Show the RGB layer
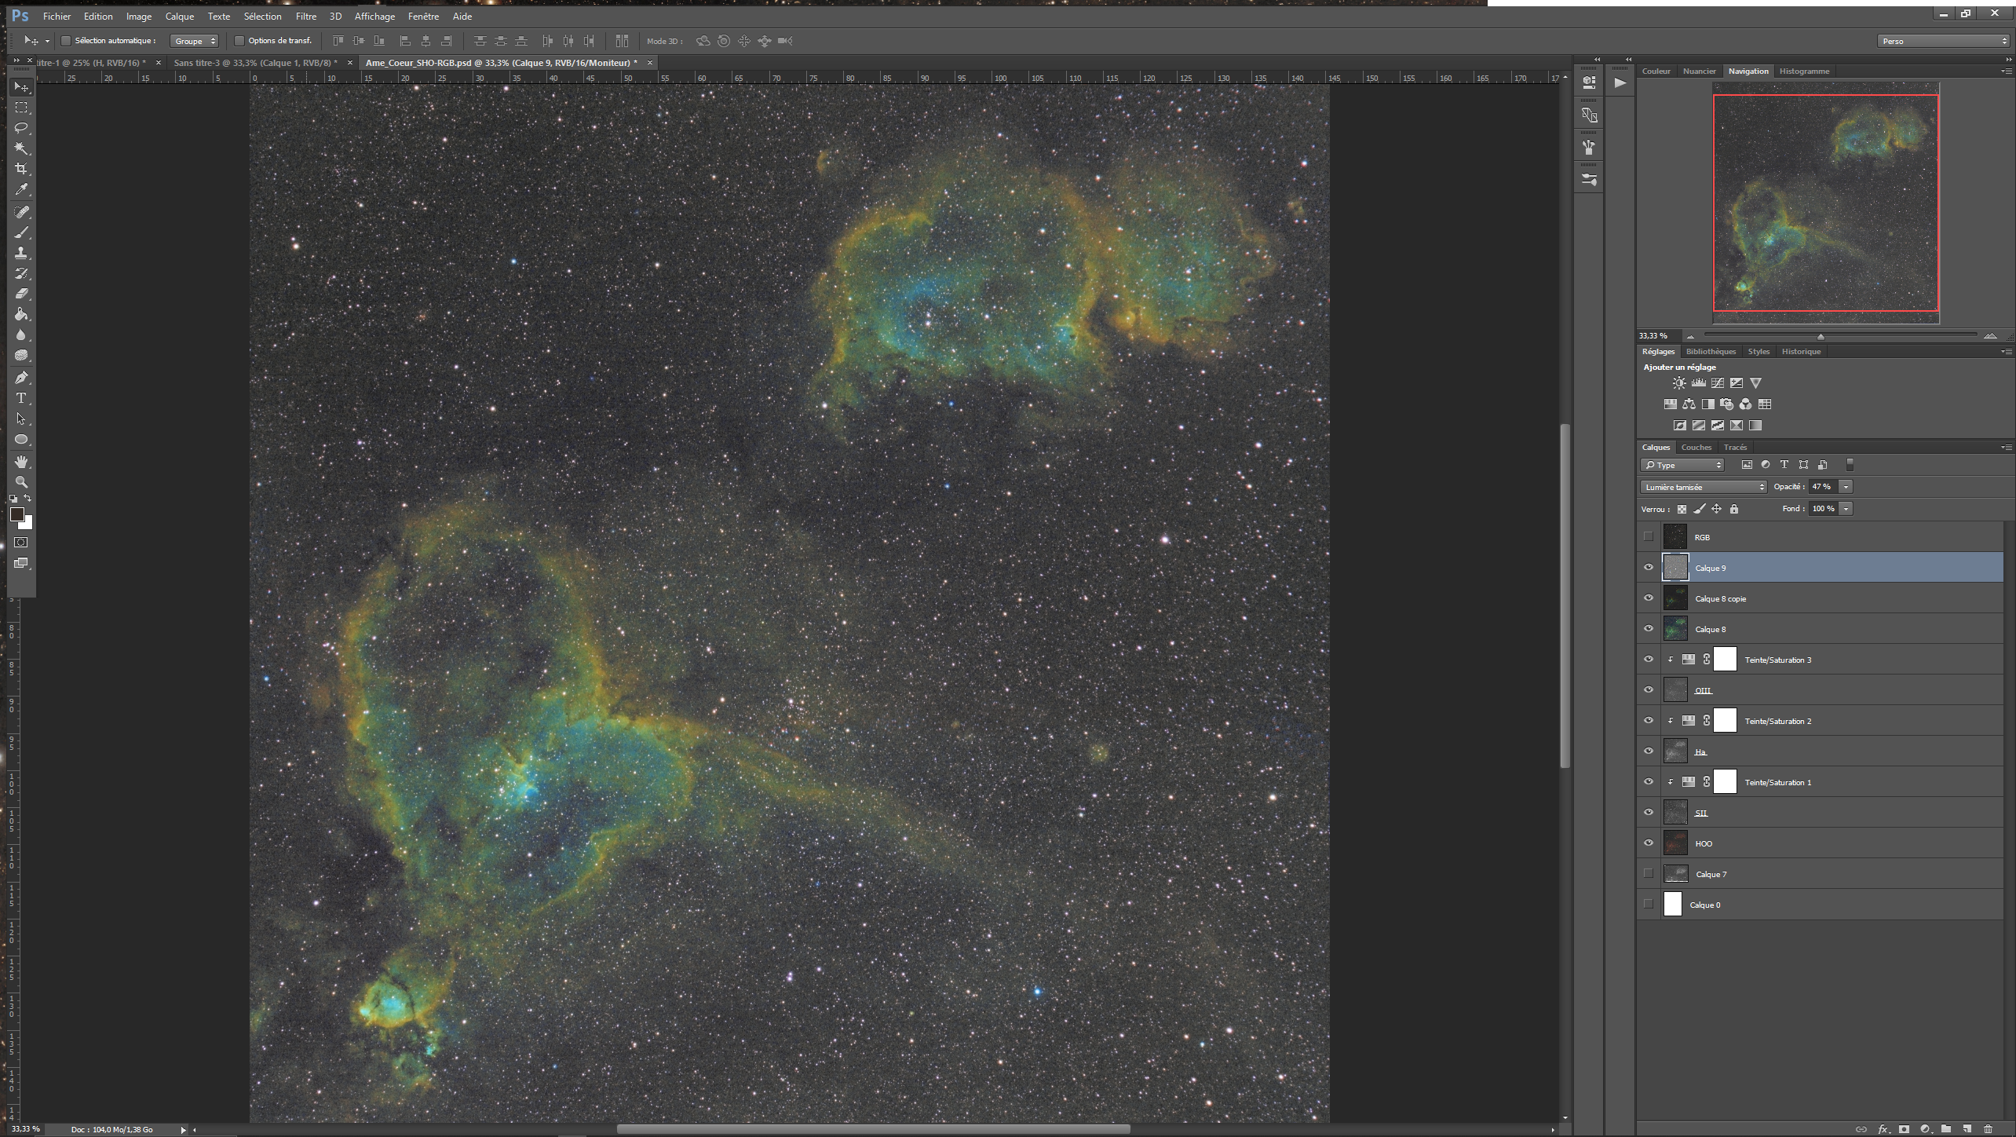 coord(1649,537)
